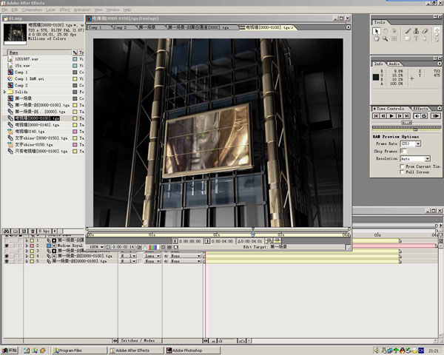The image size is (444, 355).
Task: Enable From Current Time checkbox
Action: 402,166
